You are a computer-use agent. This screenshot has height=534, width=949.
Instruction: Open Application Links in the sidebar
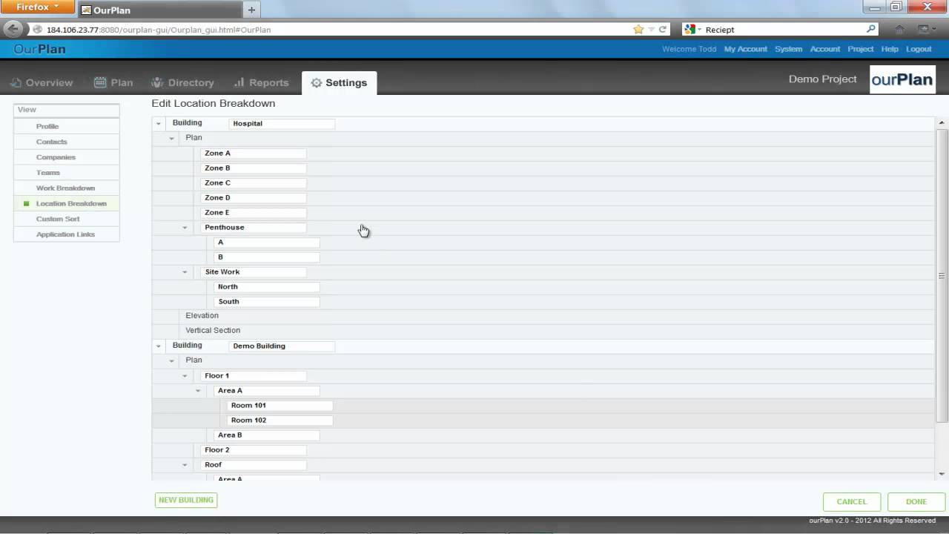[x=67, y=234]
